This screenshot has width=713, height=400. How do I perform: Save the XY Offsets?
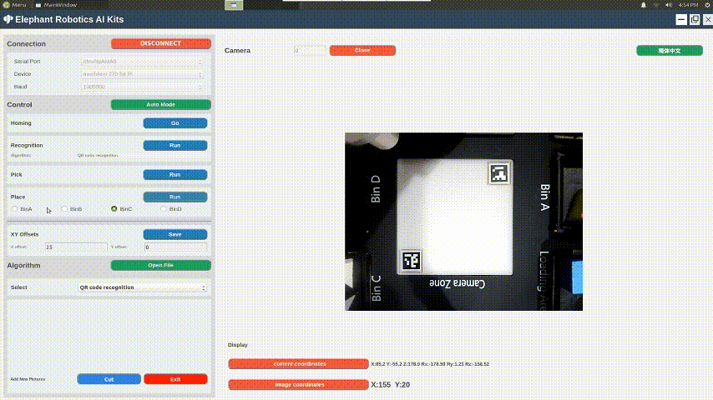[x=175, y=234]
